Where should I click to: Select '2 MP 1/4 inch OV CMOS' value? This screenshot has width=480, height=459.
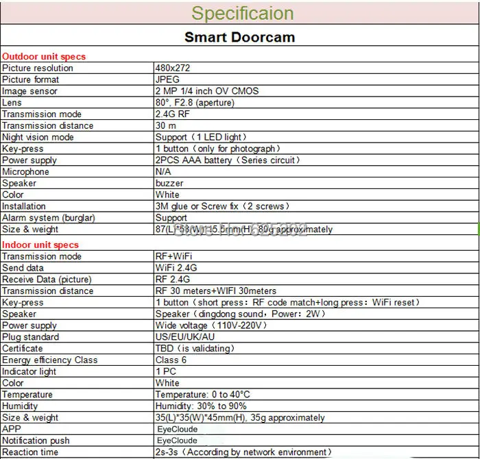click(x=207, y=91)
